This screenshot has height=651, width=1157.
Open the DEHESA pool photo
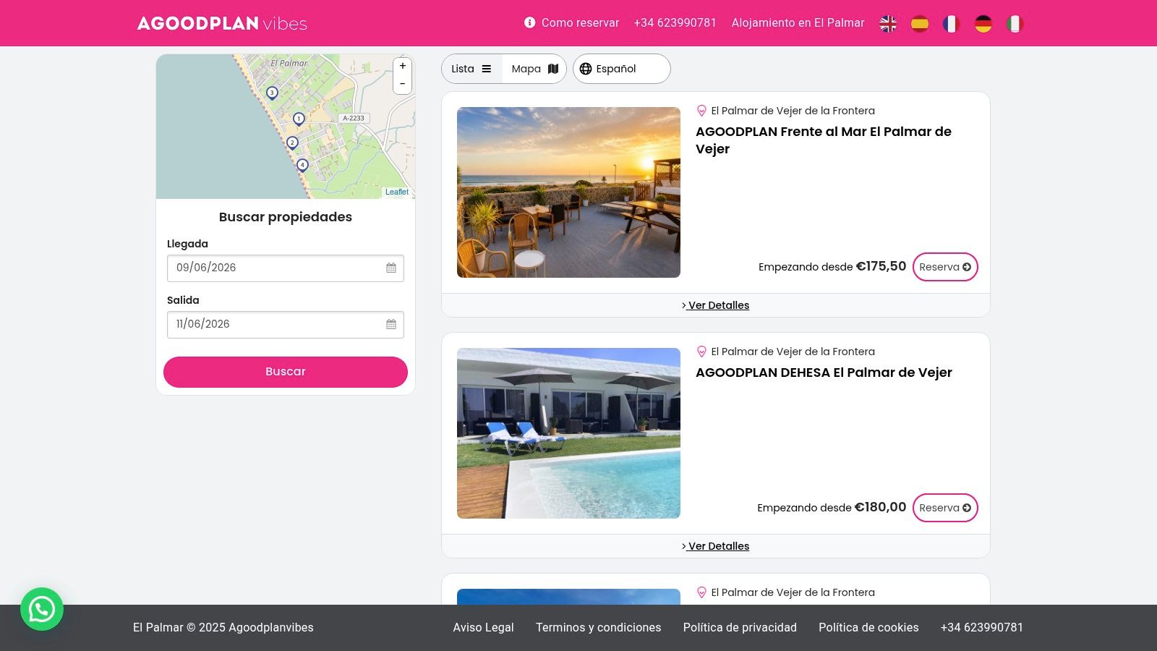(x=568, y=433)
